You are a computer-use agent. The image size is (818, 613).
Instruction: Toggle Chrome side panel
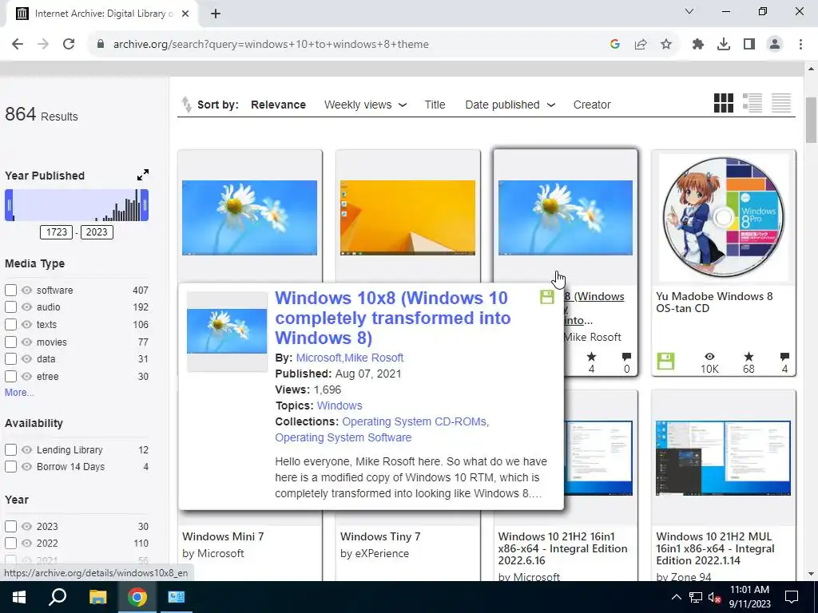(749, 45)
